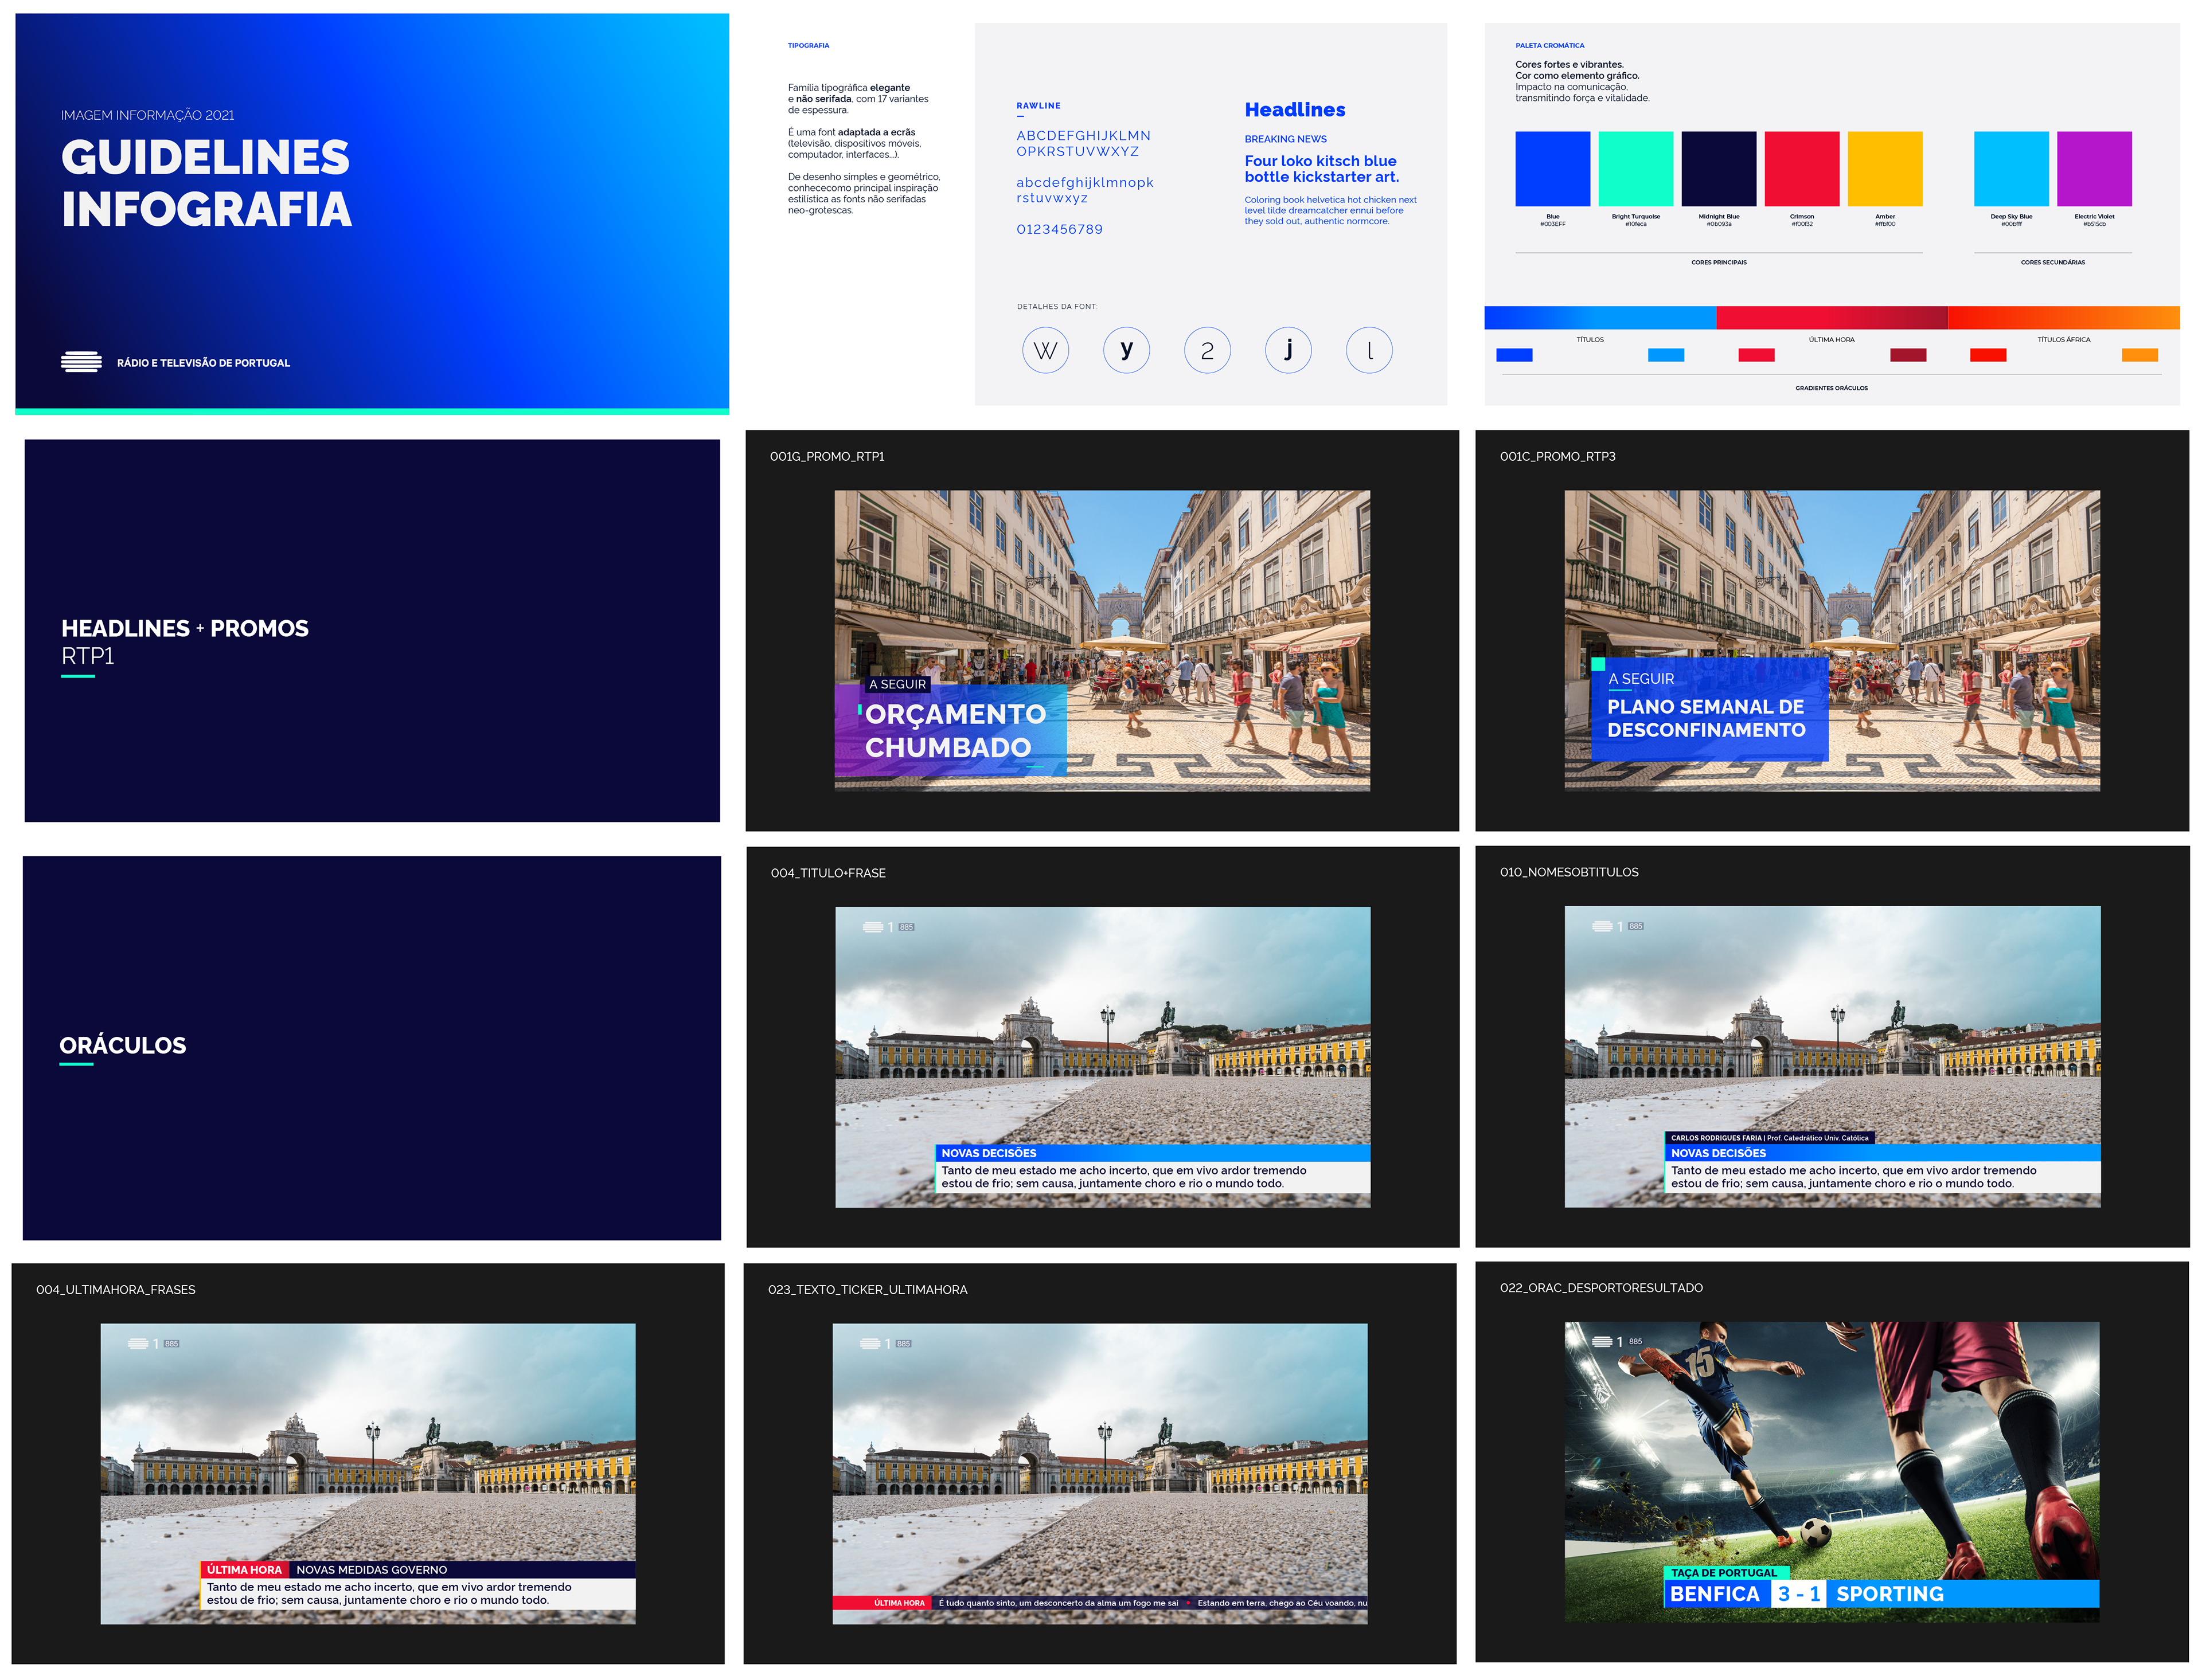Click the 3 - 1 score box
2202x1680 pixels.
pyautogui.click(x=1798, y=1594)
